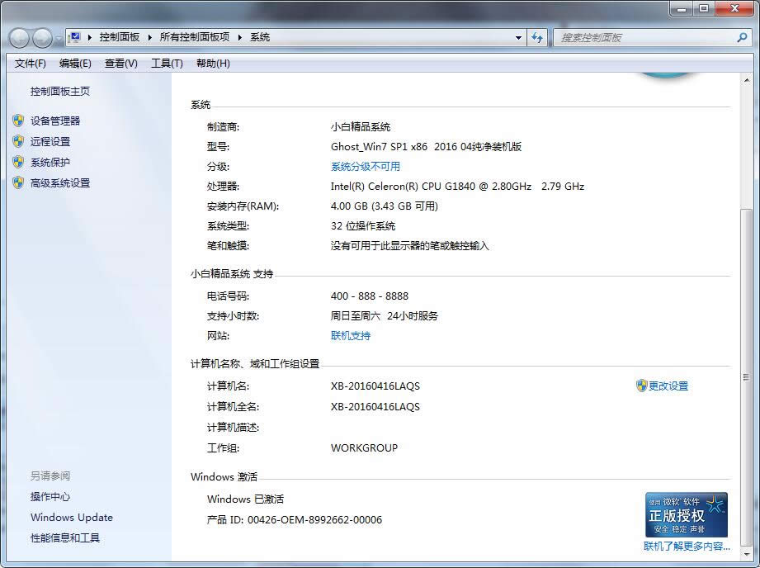Open the address bar dropdown arrow
Viewport: 760px width, 568px height.
(518, 37)
